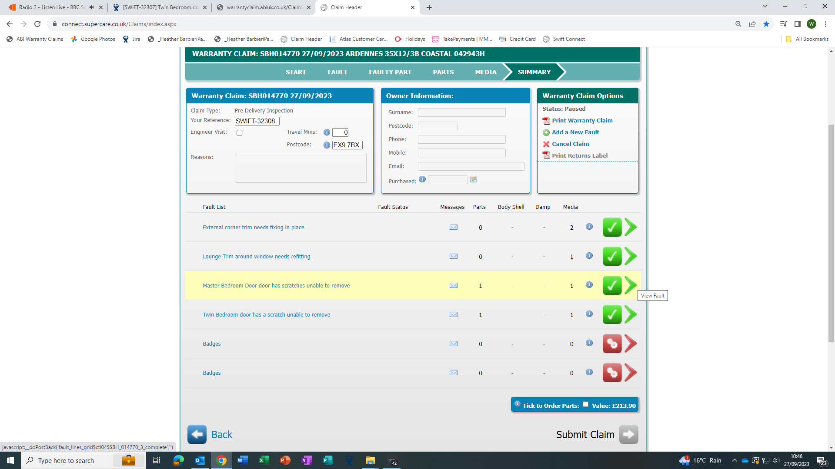Click info icon next to Travel Mins
This screenshot has height=469, width=835.
tap(327, 132)
